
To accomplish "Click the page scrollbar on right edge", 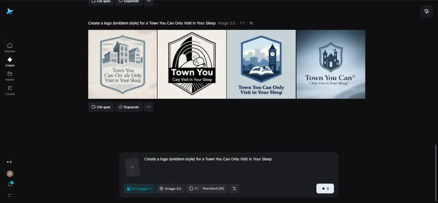I will point(436,173).
